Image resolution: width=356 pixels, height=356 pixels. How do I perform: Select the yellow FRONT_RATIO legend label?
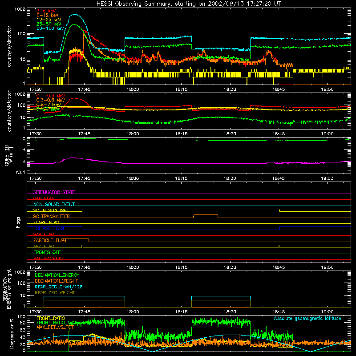[x=51, y=318]
